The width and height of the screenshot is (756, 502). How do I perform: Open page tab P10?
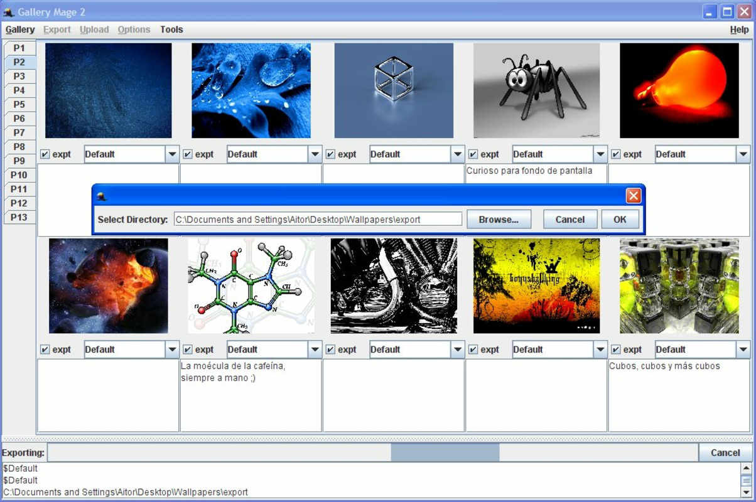19,175
